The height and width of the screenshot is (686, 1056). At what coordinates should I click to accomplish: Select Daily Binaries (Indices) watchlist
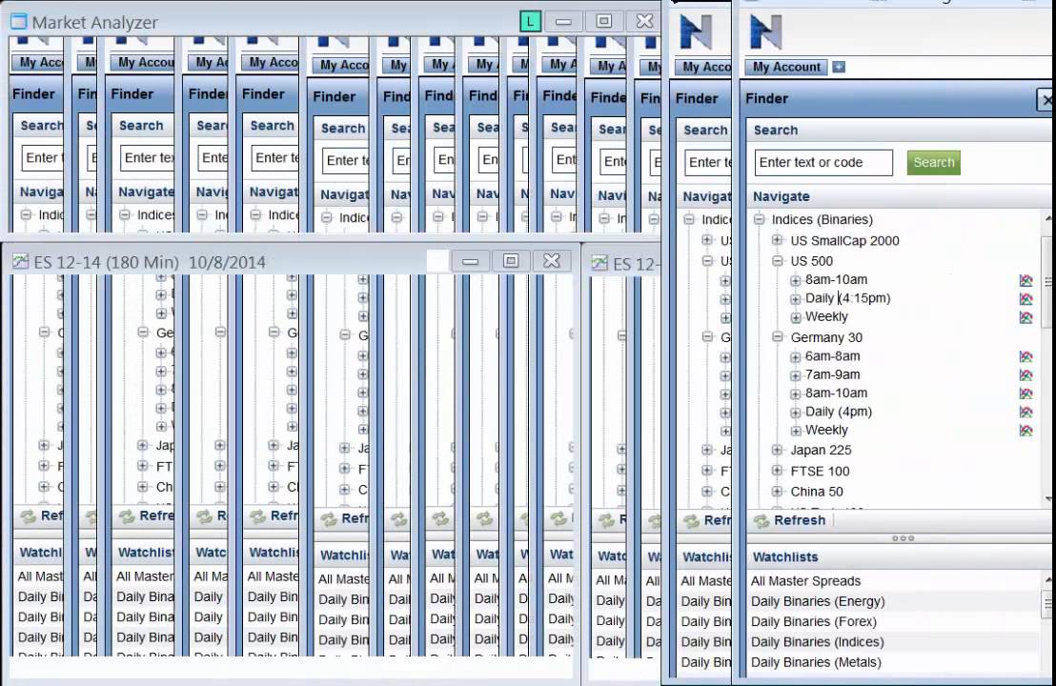[x=817, y=641]
